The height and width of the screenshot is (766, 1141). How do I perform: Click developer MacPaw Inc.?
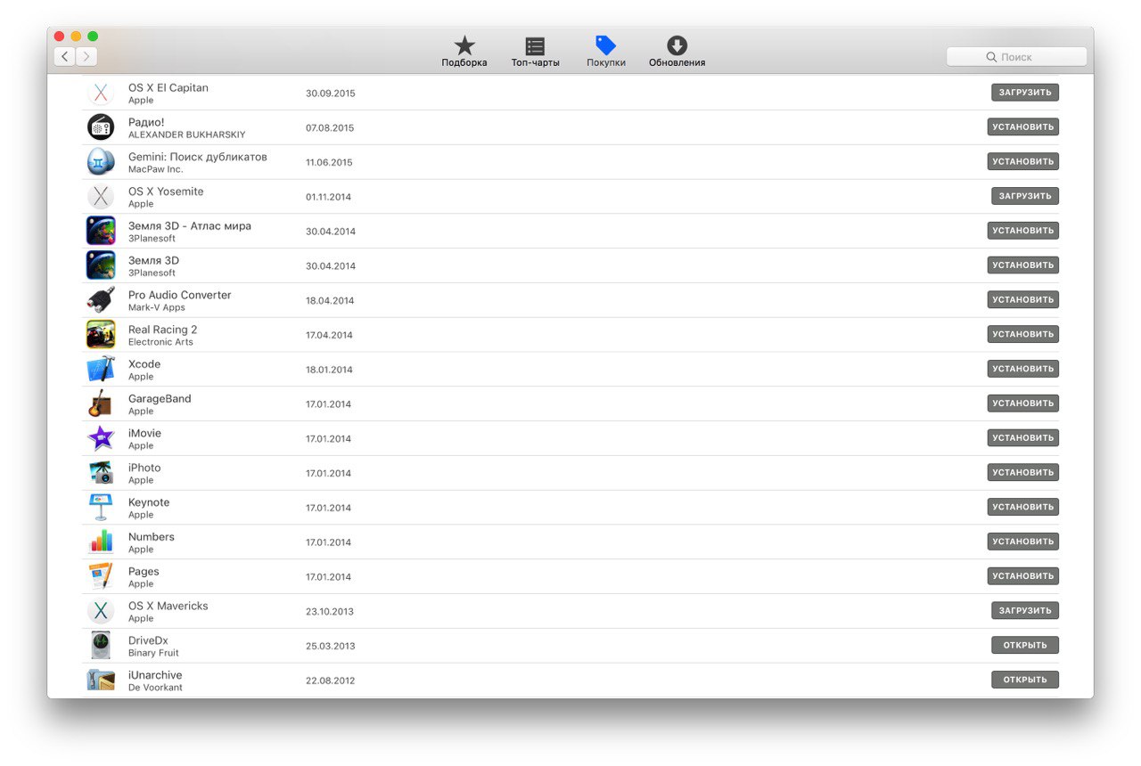(x=156, y=169)
